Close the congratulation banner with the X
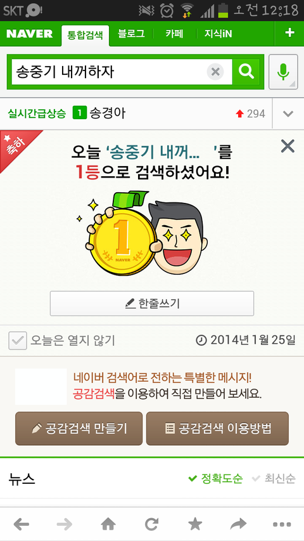 click(288, 147)
